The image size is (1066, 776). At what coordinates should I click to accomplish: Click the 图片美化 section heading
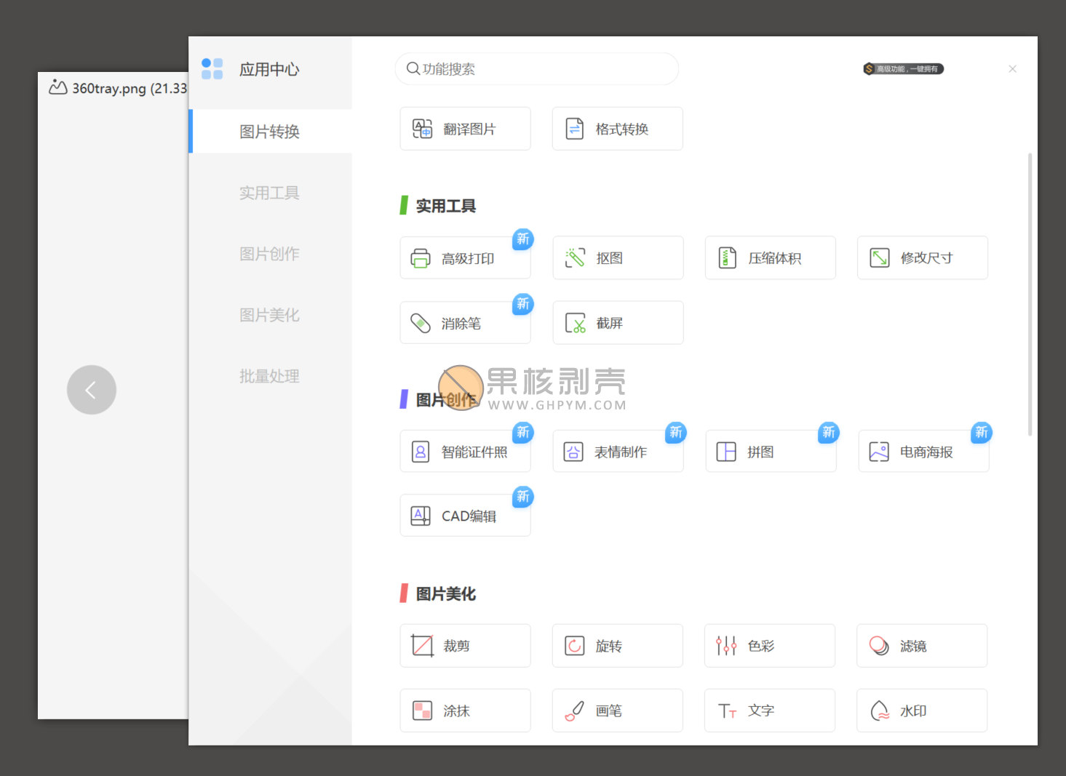coord(445,594)
